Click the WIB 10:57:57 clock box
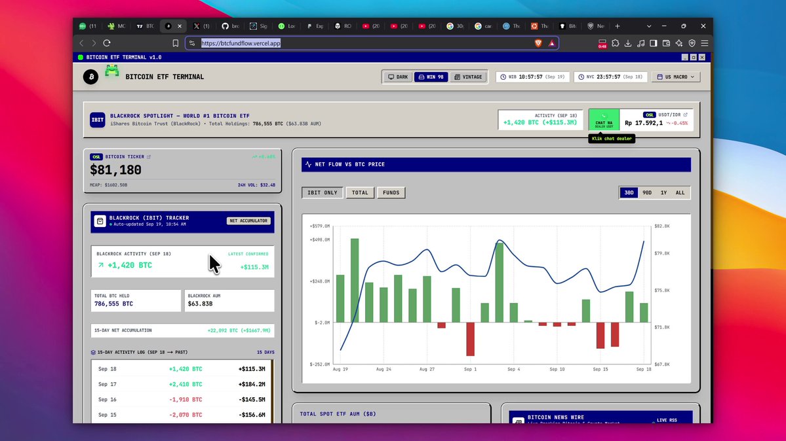Viewport: 786px width, 441px height. (532, 77)
